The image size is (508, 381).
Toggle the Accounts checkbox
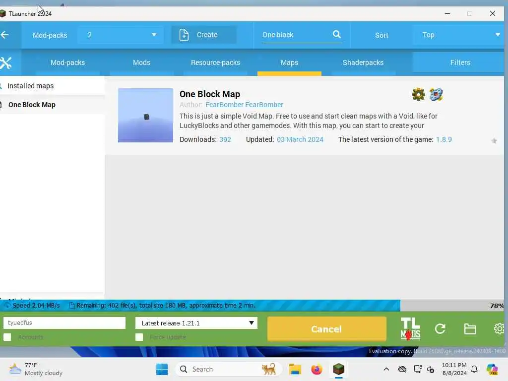click(x=7, y=337)
